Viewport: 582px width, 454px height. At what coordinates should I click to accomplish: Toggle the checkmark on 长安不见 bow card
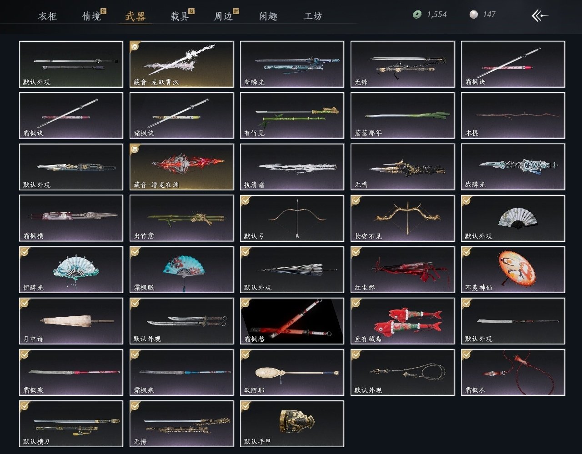coord(356,200)
